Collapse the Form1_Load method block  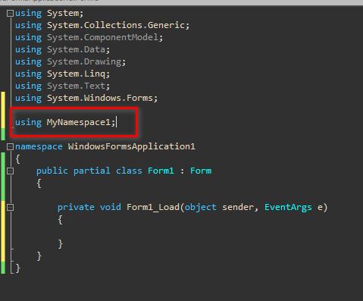[x=10, y=208]
